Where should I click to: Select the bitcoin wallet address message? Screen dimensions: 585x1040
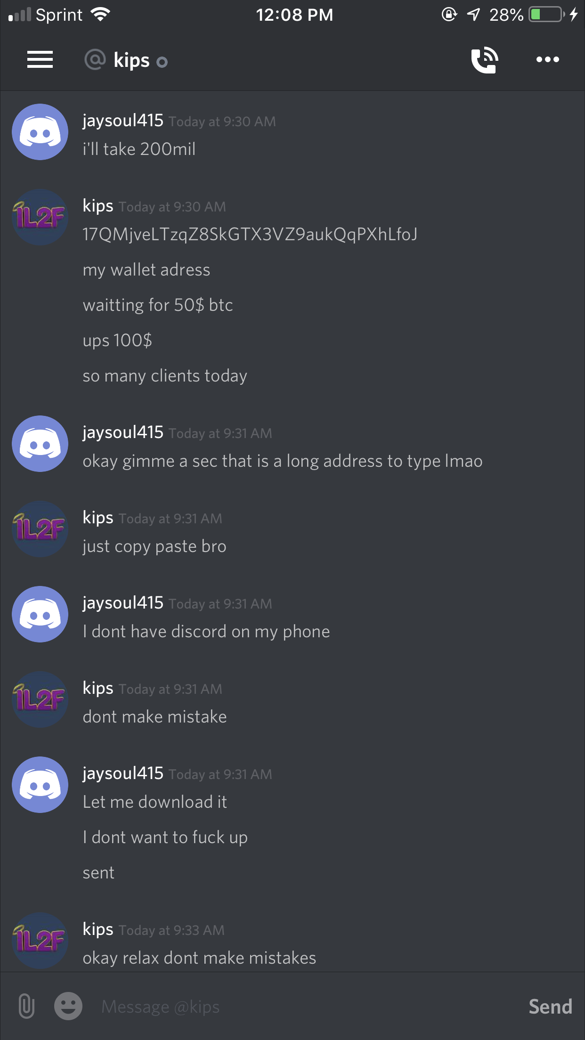point(250,234)
